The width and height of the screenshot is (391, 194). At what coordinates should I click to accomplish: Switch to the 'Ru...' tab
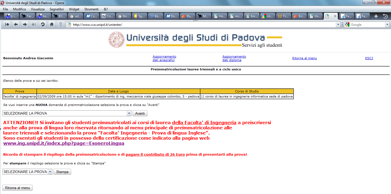pos(188,16)
